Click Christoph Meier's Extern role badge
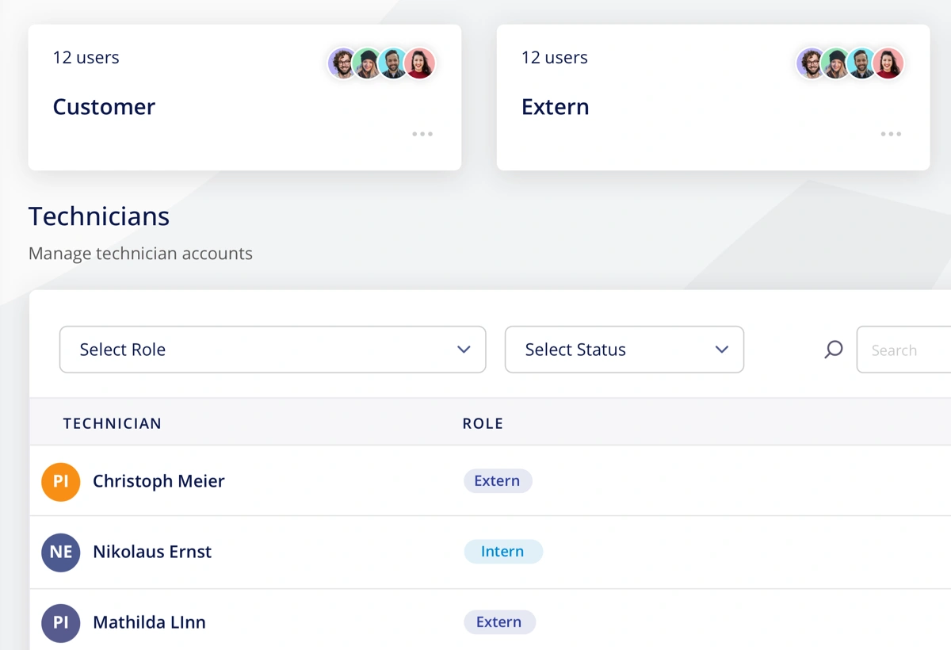The height and width of the screenshot is (650, 951). [498, 480]
